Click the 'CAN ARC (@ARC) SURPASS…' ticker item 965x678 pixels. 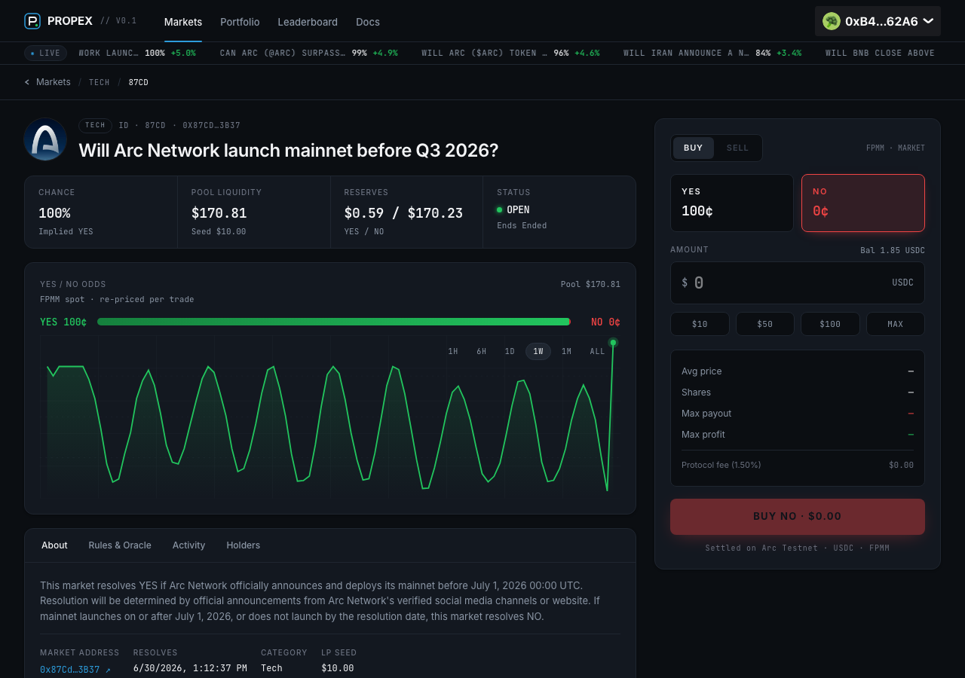point(309,53)
